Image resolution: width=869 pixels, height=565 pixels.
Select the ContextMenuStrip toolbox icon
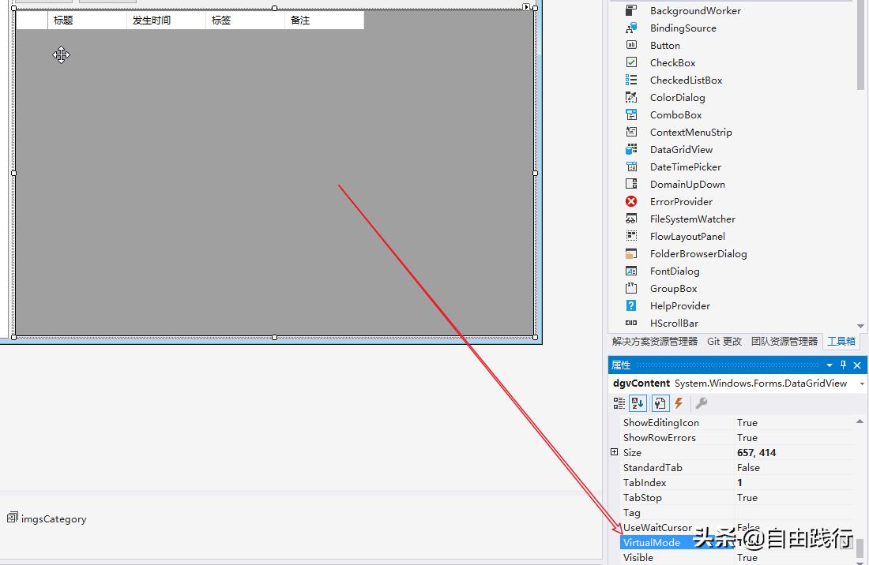click(x=631, y=132)
